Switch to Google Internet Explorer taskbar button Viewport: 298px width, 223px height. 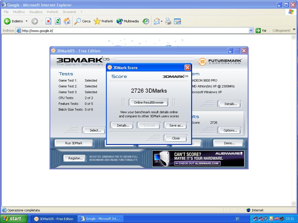(x=100, y=219)
